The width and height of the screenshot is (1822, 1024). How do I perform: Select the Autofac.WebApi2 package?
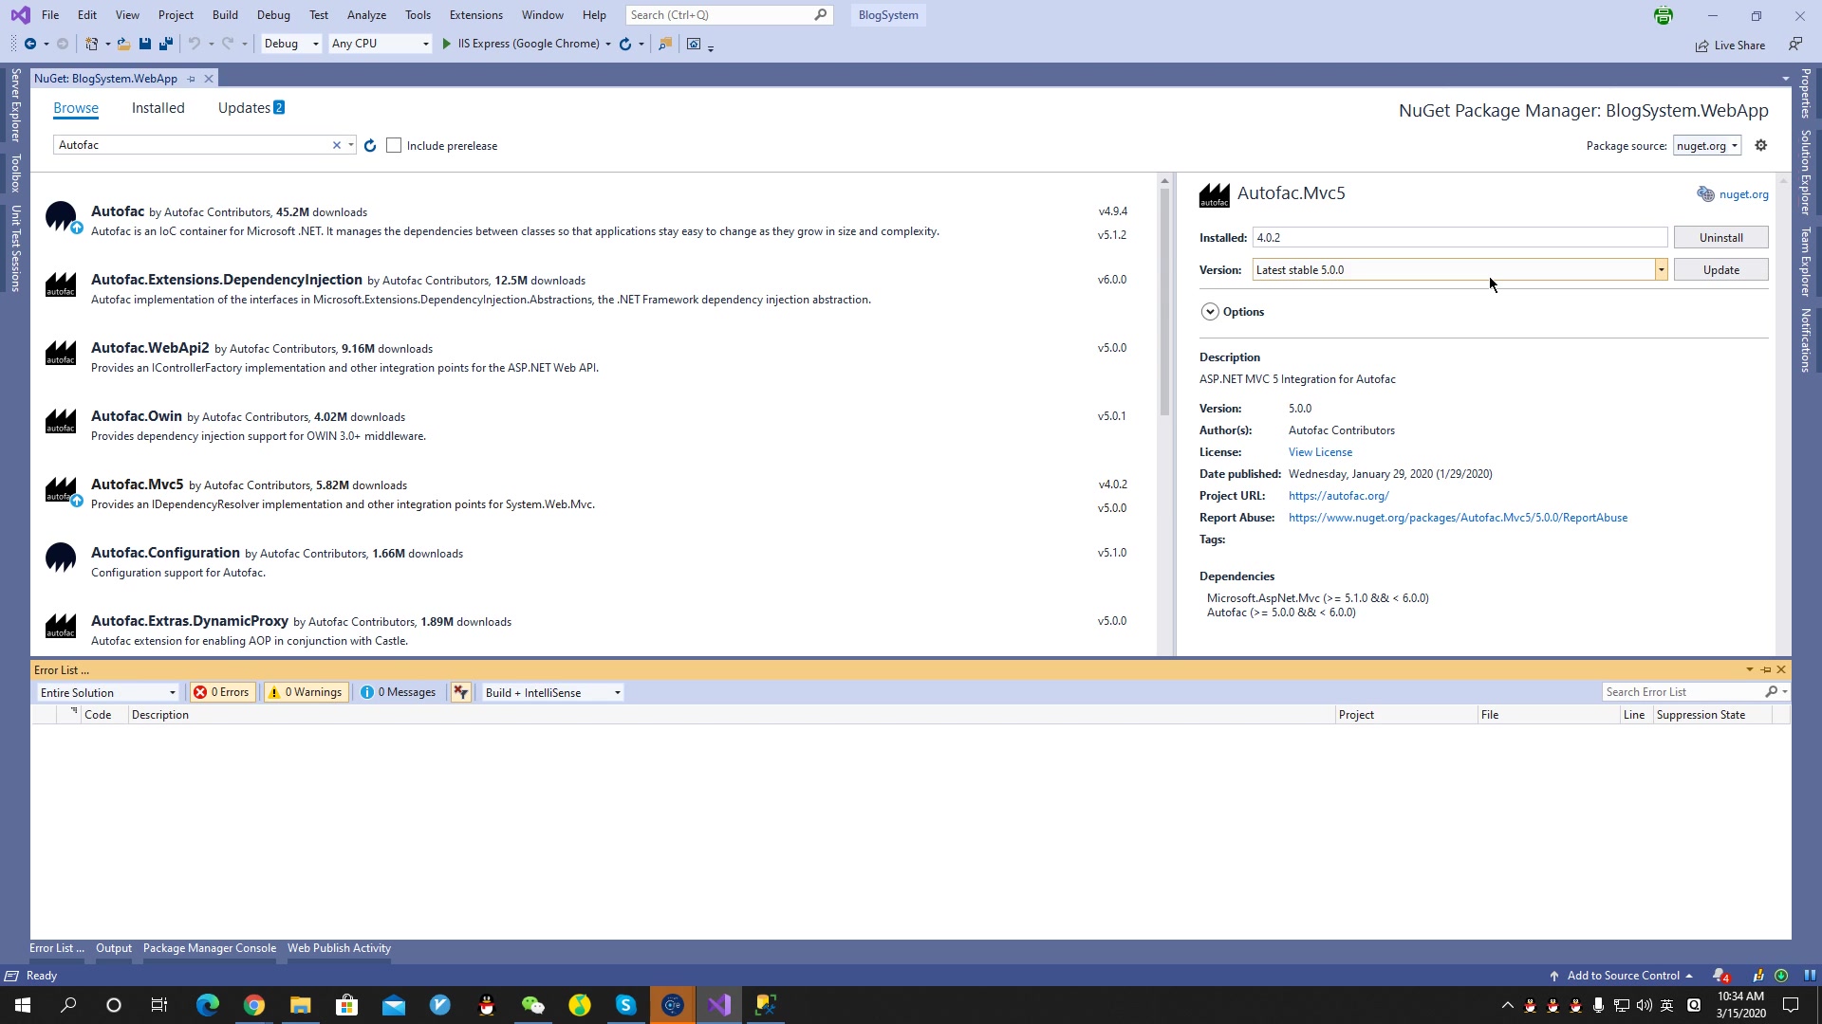(593, 357)
